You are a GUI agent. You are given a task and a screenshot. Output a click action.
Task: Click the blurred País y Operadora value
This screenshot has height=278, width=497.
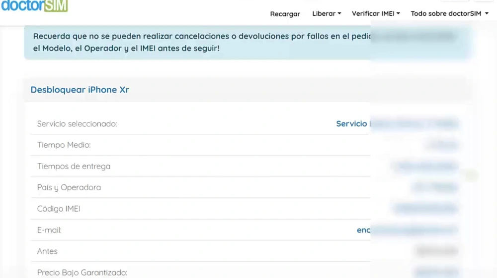[435, 188]
